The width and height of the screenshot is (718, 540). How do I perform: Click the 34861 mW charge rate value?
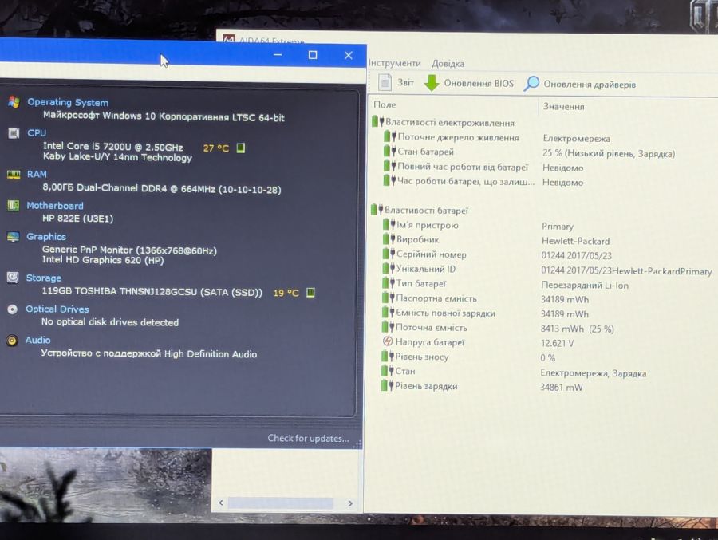[x=562, y=387]
